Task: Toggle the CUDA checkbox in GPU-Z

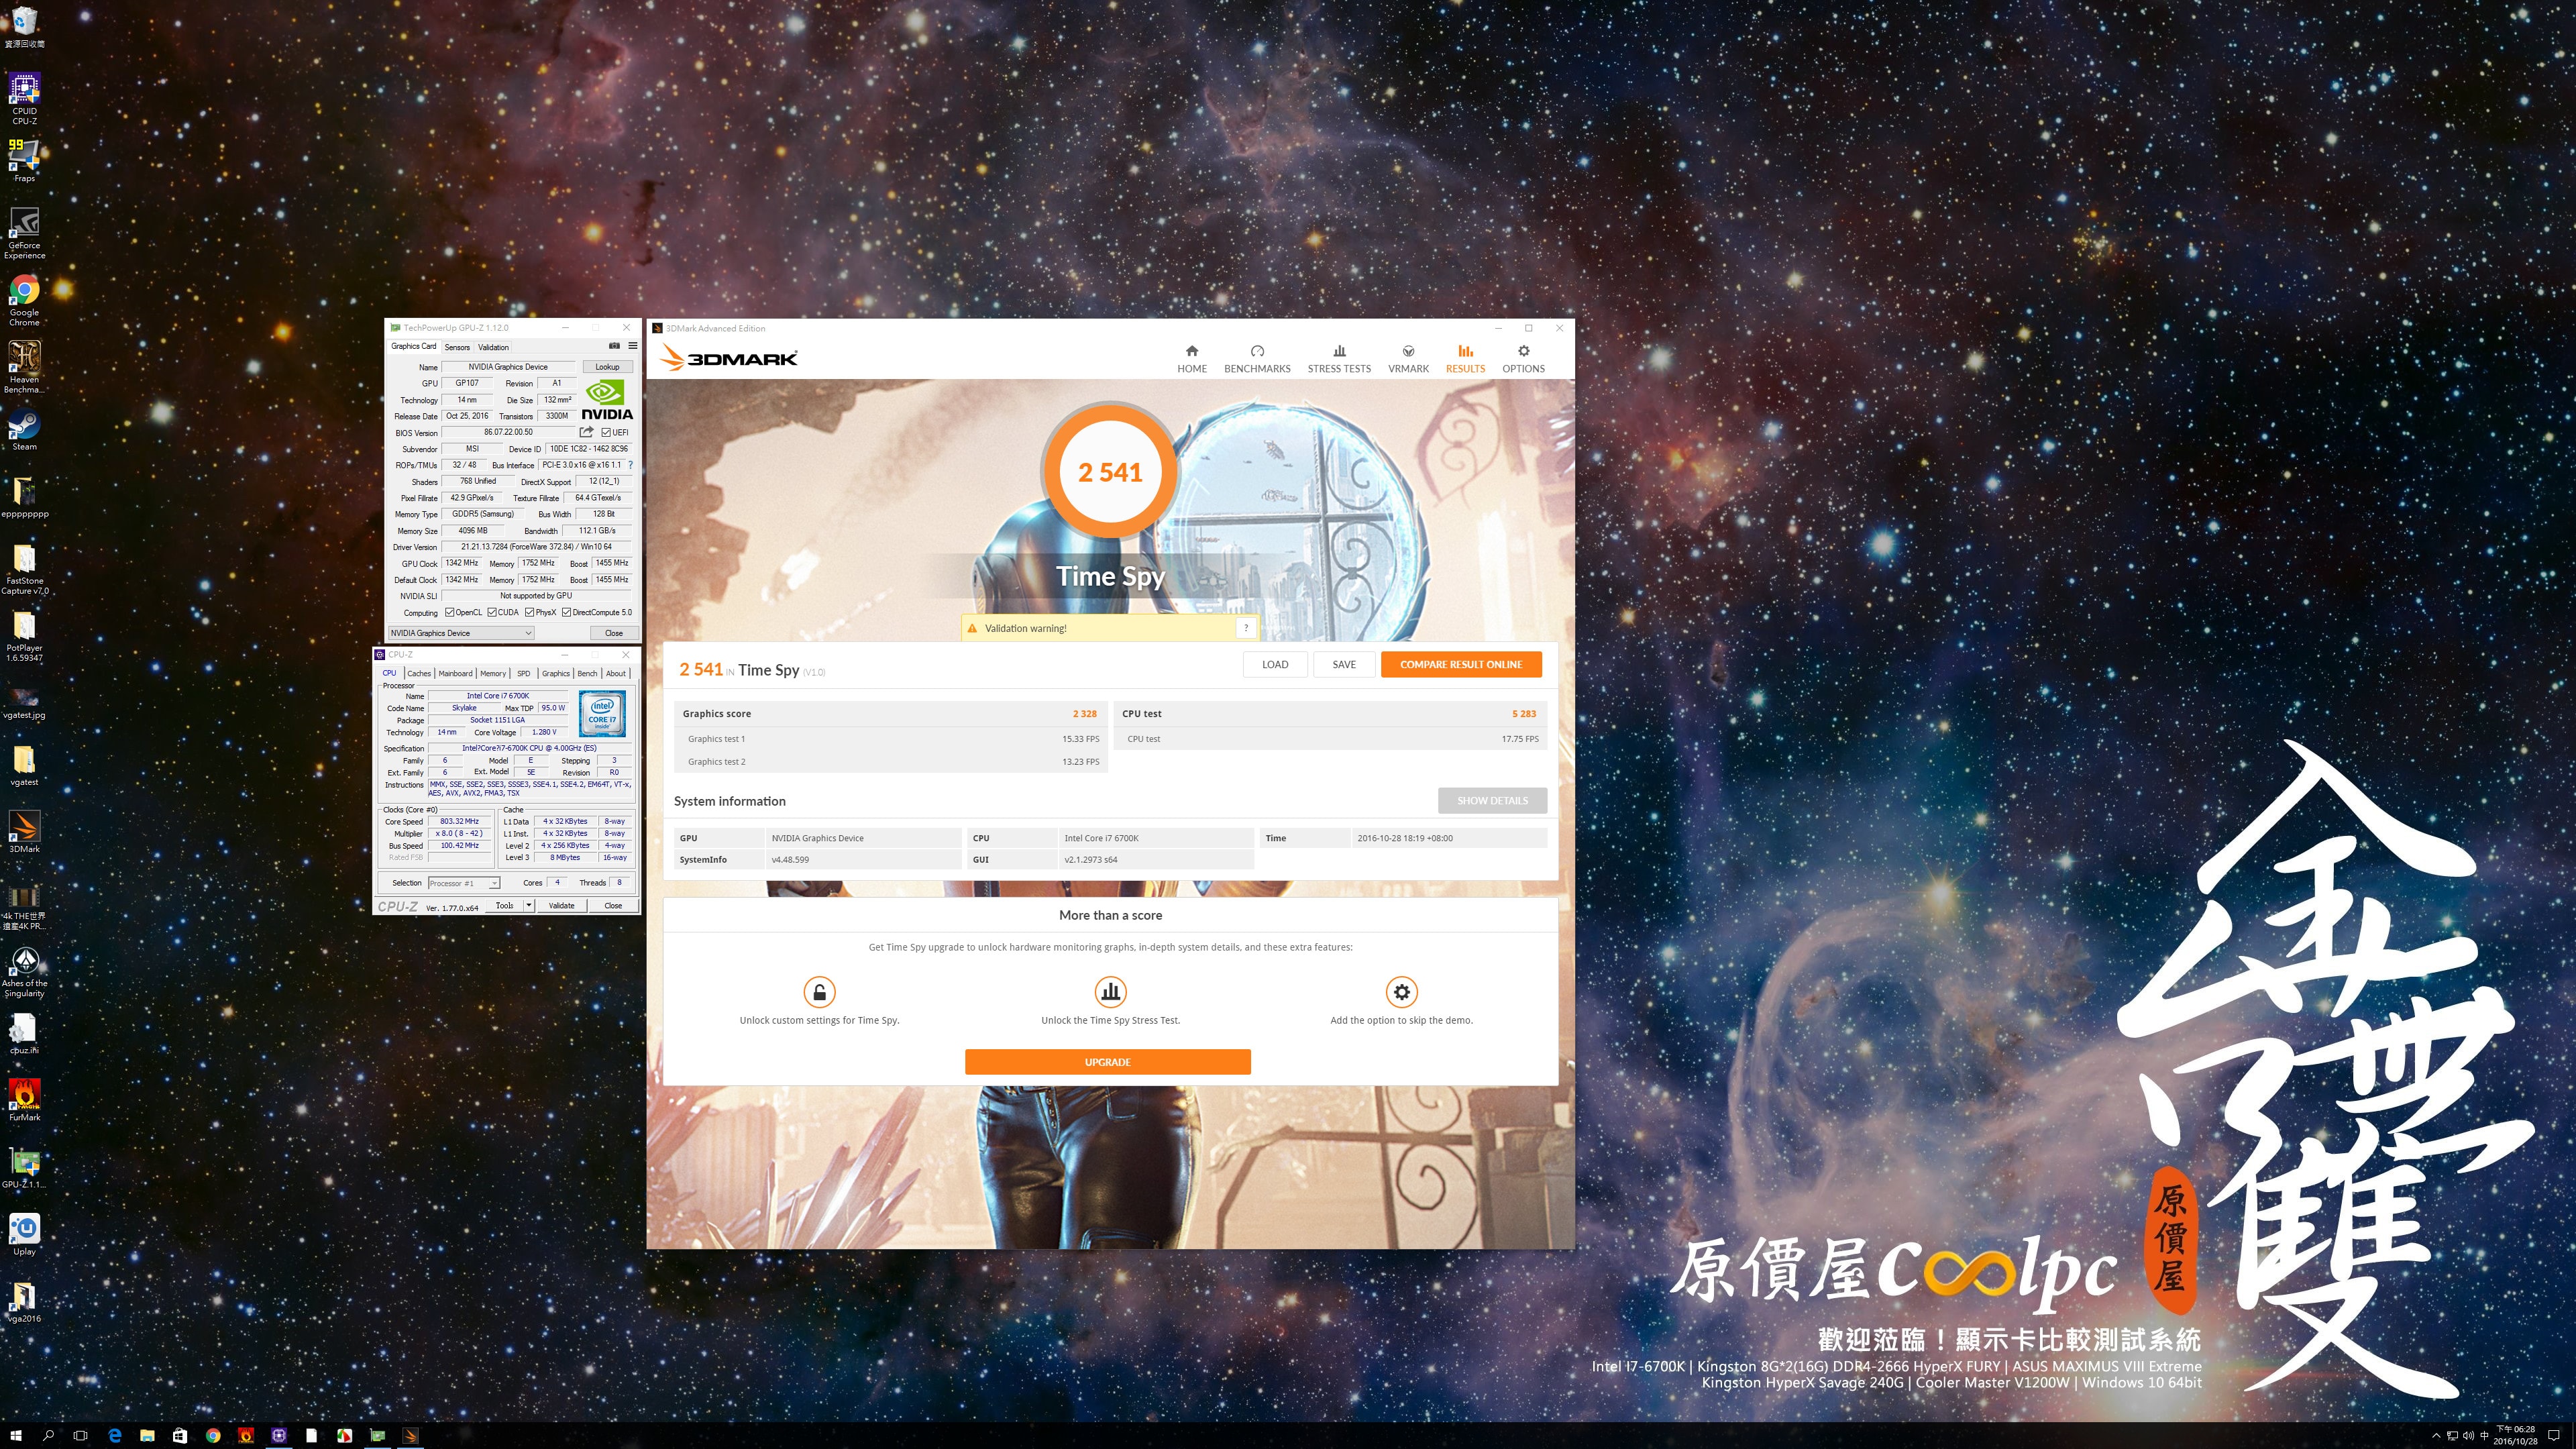Action: pyautogui.click(x=492, y=612)
